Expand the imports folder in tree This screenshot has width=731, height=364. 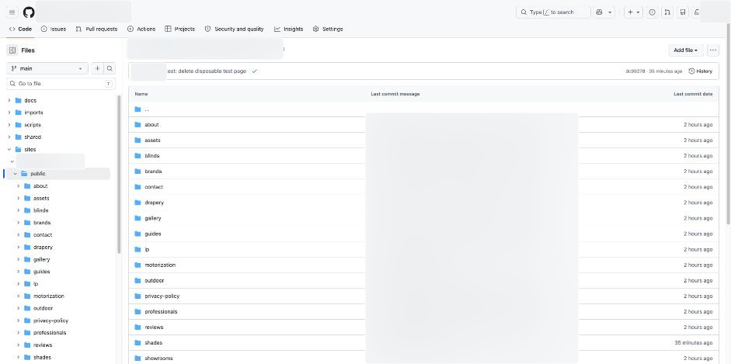(9, 113)
